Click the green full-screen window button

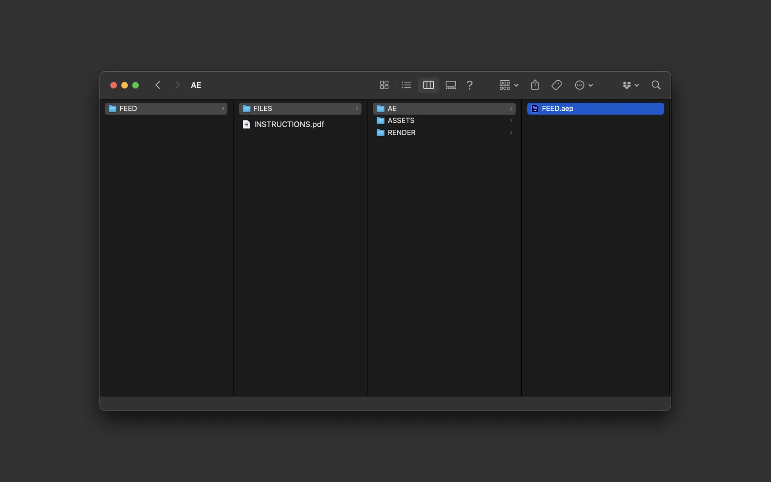point(135,85)
